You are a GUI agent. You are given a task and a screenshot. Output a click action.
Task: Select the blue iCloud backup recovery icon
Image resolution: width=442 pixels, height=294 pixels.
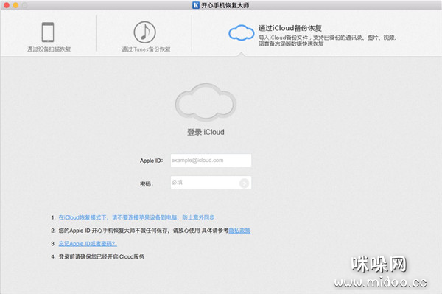242,32
